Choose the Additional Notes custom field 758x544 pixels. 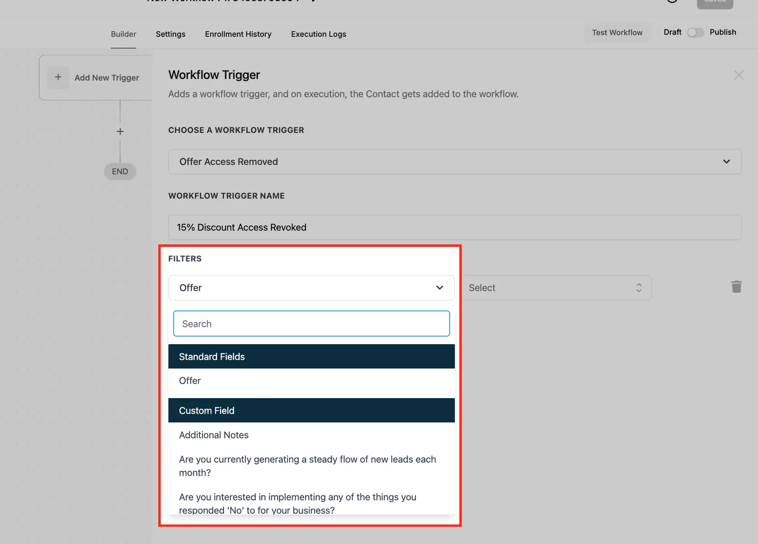tap(311, 435)
